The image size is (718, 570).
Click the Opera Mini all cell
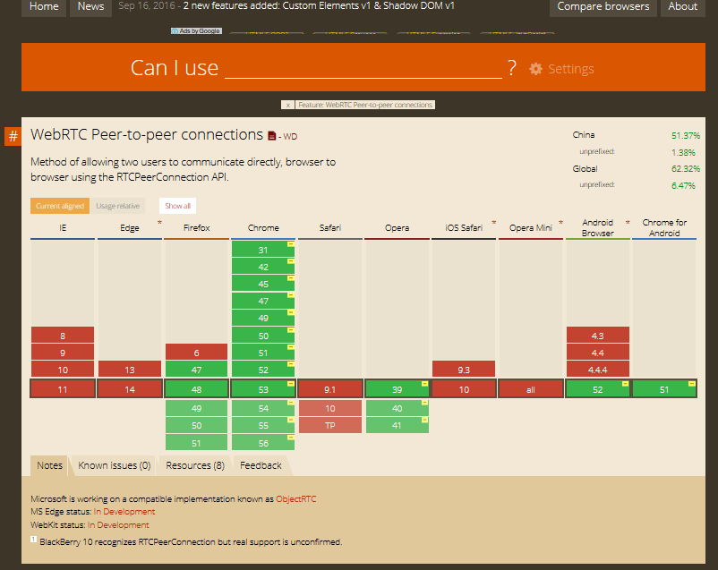pyautogui.click(x=531, y=389)
